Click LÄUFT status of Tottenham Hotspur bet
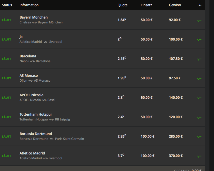The height and width of the screenshot is (171, 214). tap(7, 117)
